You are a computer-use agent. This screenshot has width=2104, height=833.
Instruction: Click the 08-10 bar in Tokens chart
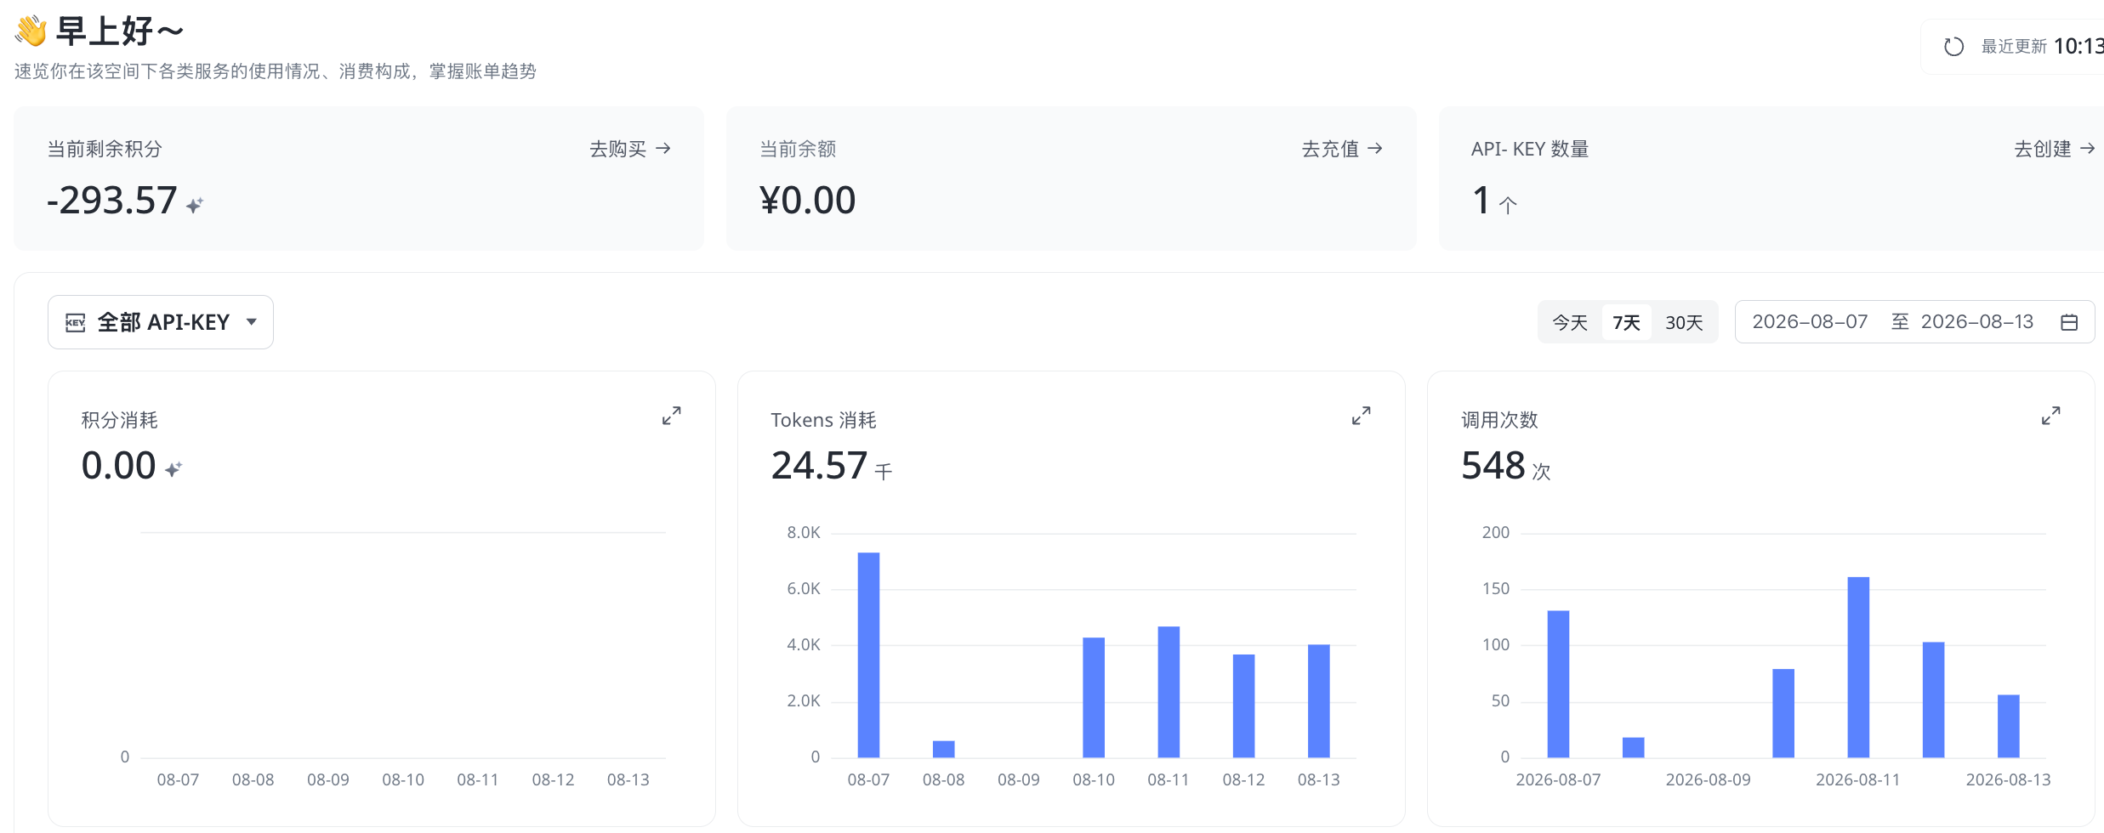pos(1094,697)
